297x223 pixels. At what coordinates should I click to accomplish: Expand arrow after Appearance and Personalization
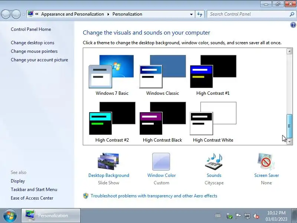(108, 14)
